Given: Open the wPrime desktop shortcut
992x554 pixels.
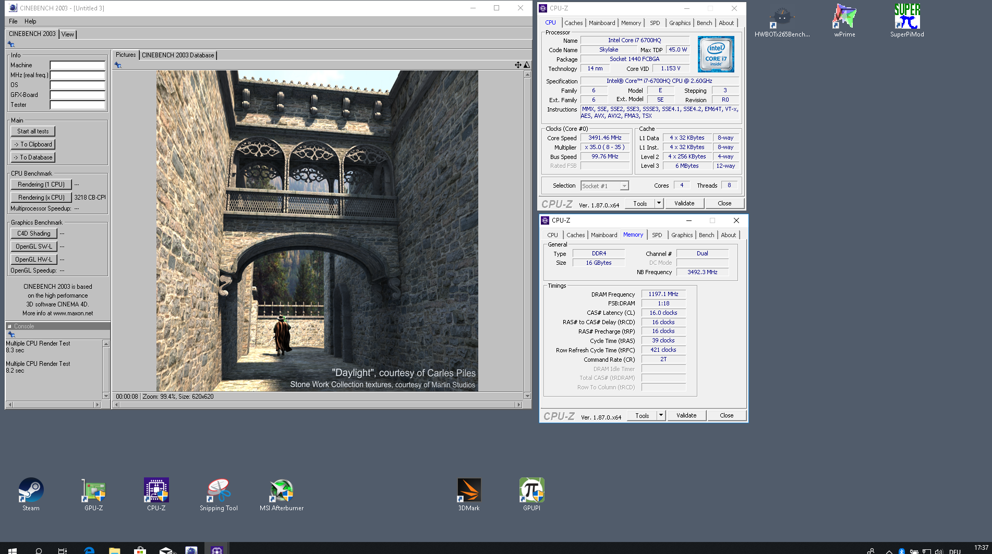Looking at the screenshot, I should click(844, 21).
